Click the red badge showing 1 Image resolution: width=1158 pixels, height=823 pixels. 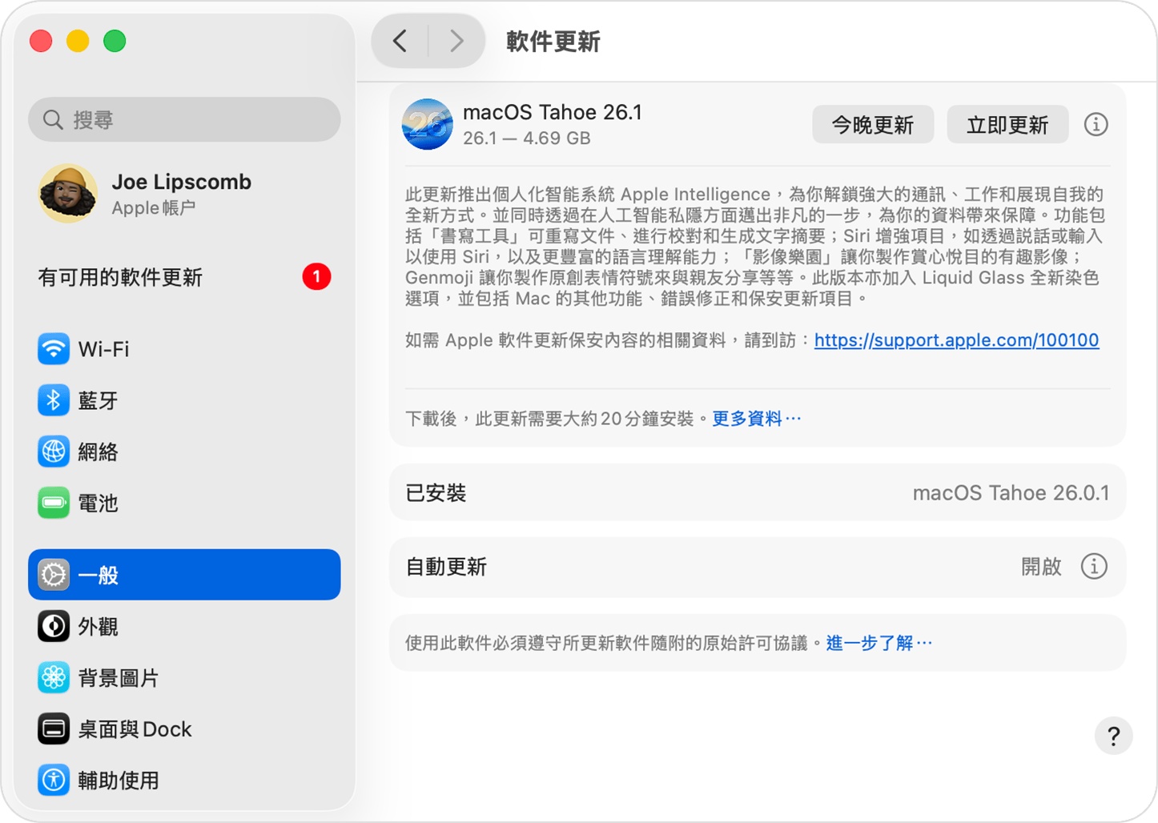click(x=316, y=277)
